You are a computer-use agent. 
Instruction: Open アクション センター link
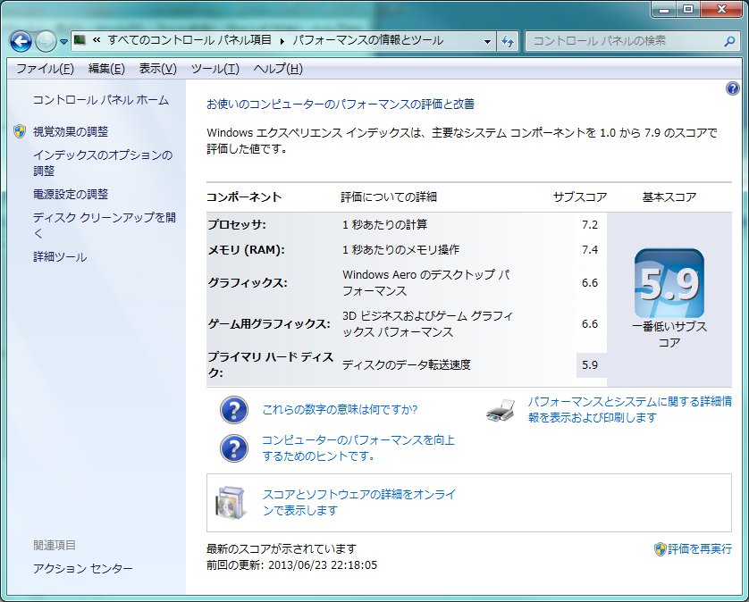pyautogui.click(x=82, y=569)
